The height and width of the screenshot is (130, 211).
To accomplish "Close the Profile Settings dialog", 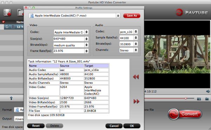I will (x=26, y=8).
